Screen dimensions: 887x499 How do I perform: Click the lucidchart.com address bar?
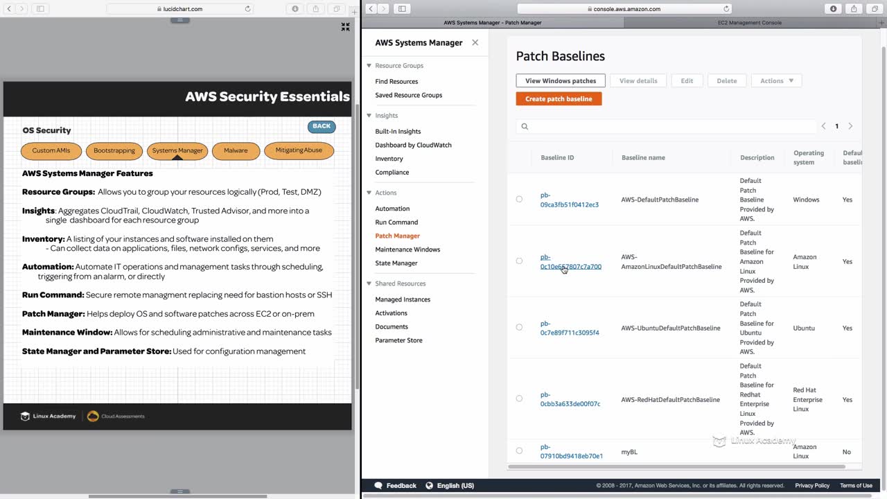pos(180,9)
